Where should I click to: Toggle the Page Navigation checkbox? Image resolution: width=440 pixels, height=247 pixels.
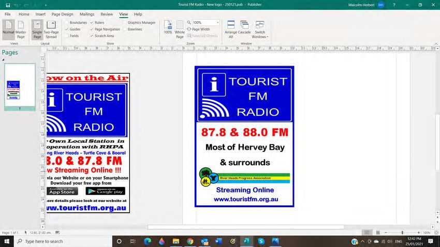pyautogui.click(x=92, y=29)
